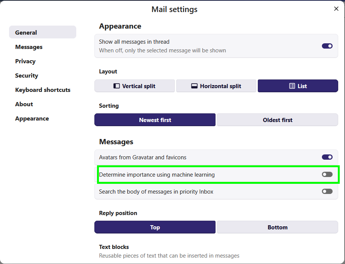Select Appearance in the sidebar
This screenshot has width=345, height=264.
(32, 119)
